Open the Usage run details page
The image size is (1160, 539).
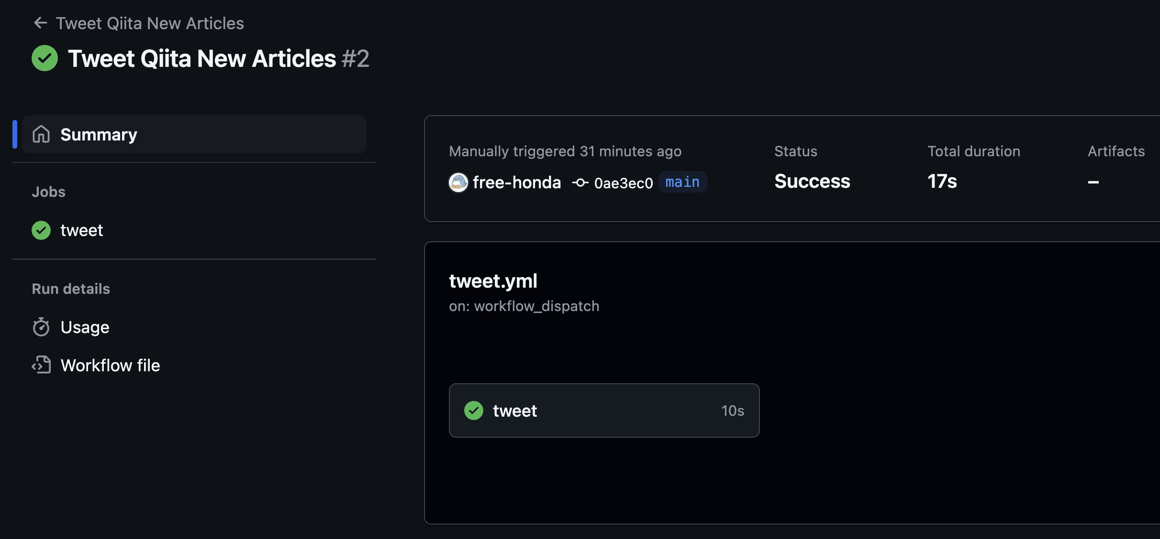point(85,327)
